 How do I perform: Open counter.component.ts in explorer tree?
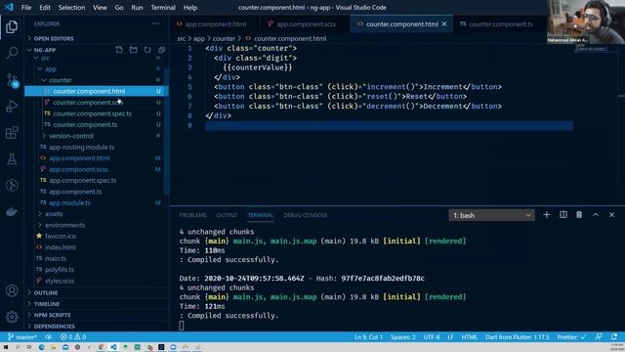tap(85, 125)
